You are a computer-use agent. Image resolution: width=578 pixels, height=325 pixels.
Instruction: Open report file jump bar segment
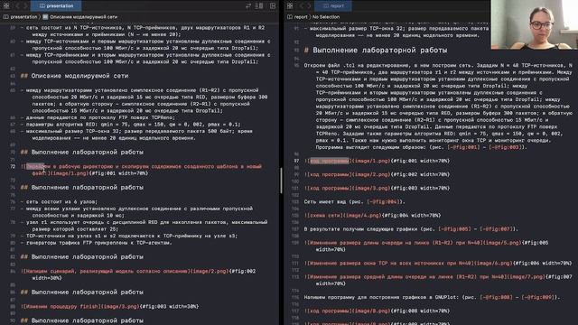301,16
